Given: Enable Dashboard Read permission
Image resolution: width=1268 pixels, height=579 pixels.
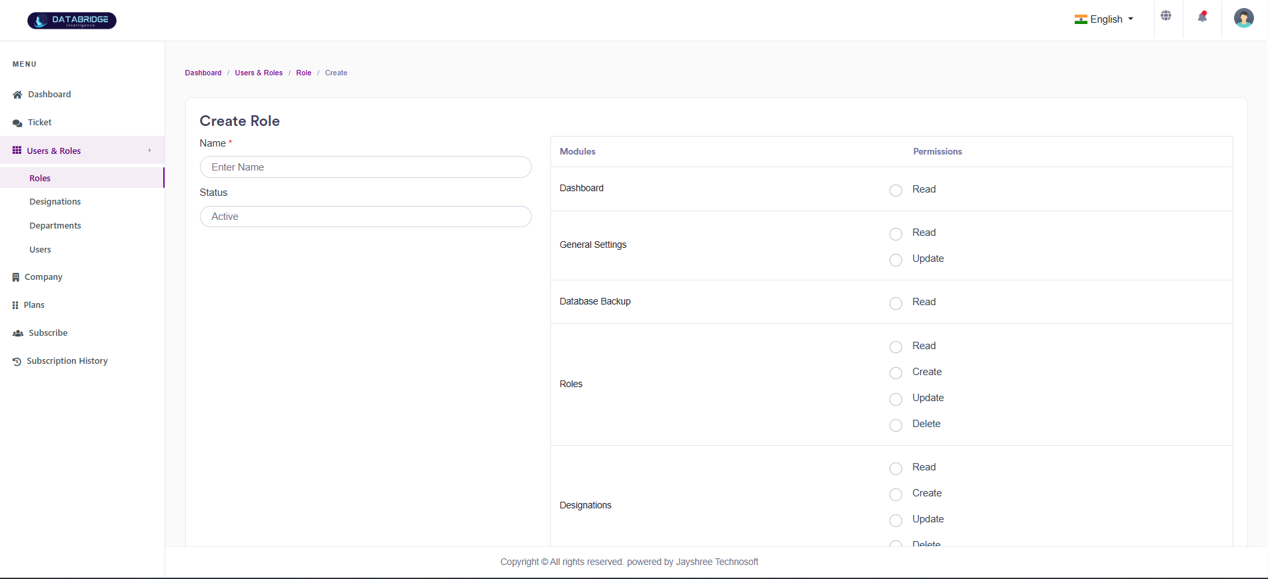Looking at the screenshot, I should coord(896,191).
